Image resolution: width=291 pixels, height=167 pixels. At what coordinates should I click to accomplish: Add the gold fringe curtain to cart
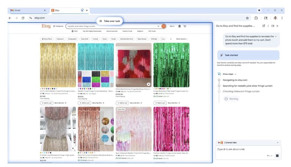[x=47, y=103]
